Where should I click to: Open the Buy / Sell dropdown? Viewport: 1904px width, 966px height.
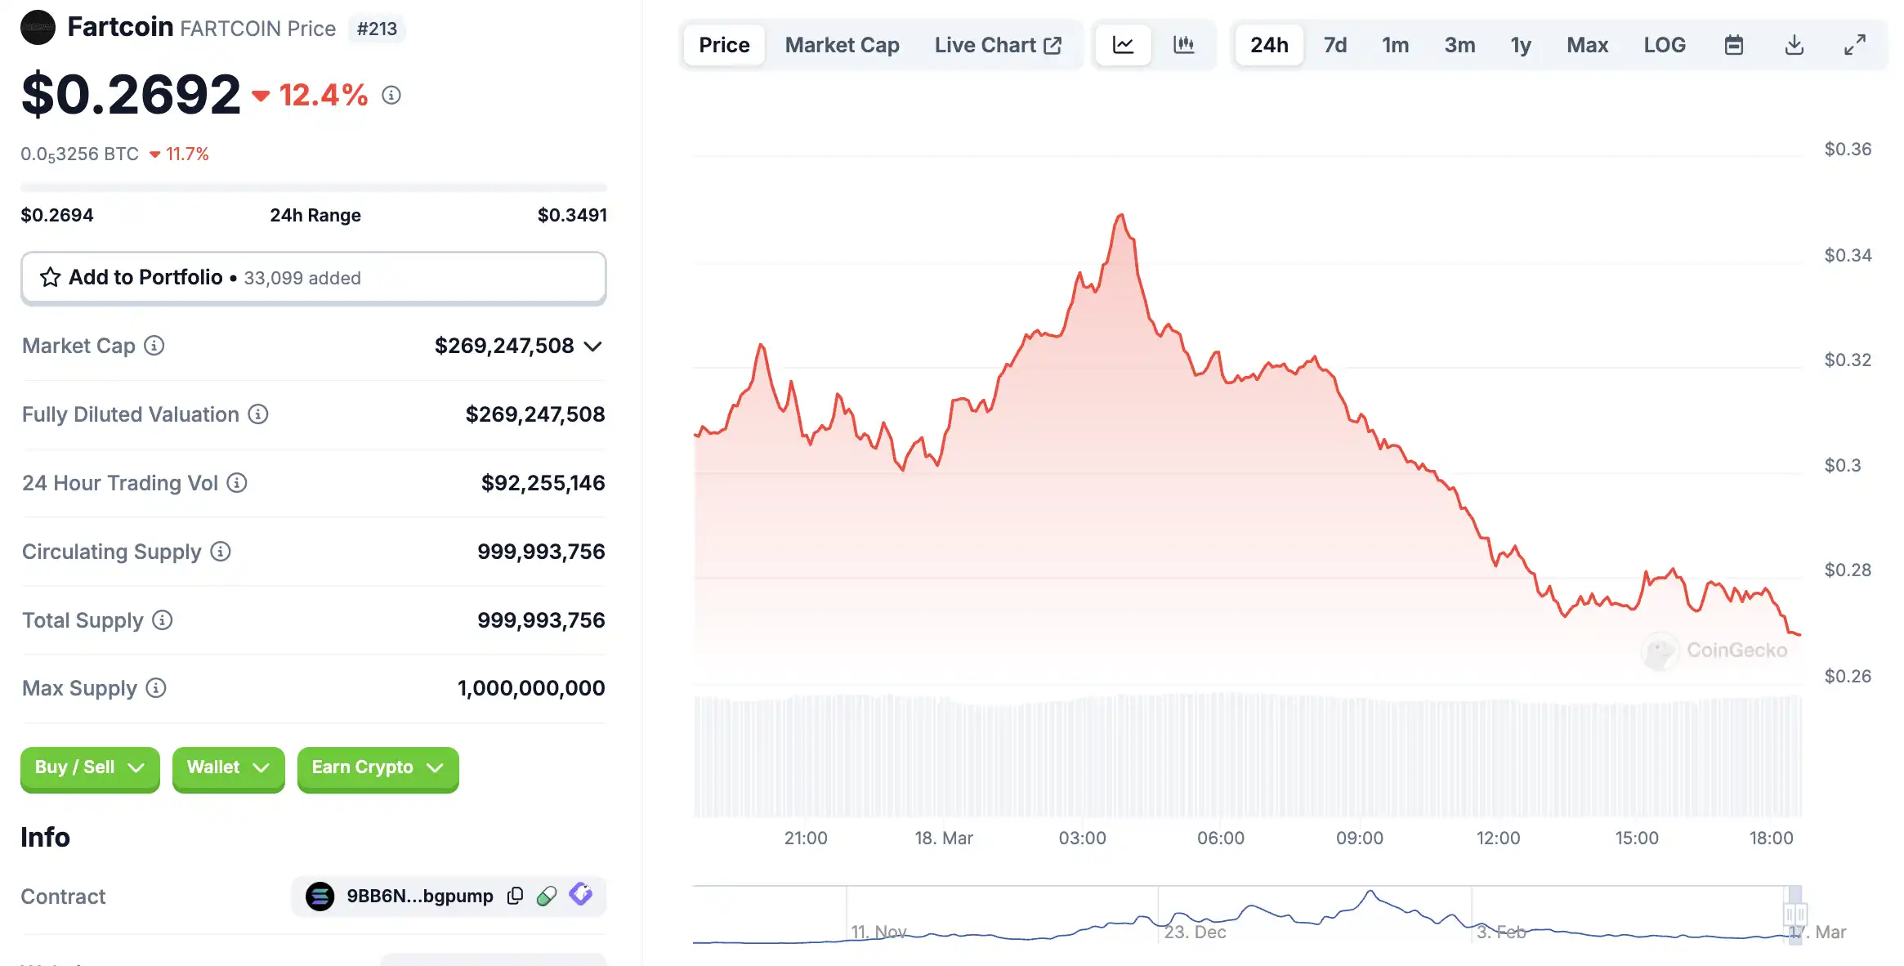click(90, 768)
